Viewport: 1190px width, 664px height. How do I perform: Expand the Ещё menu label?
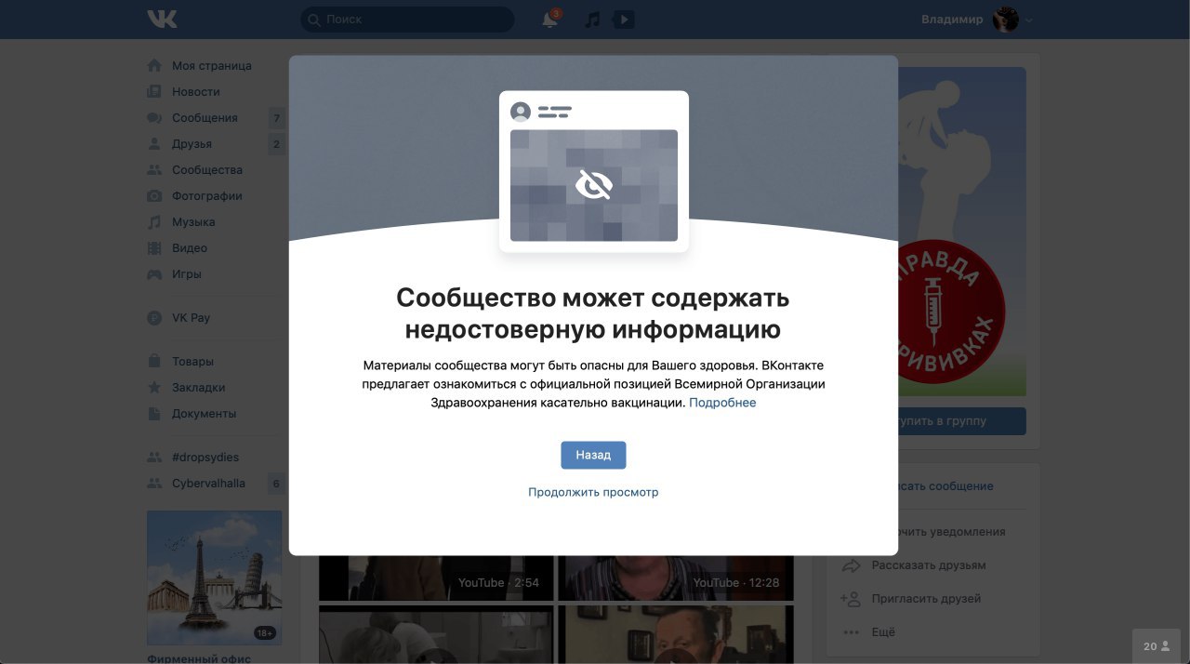click(883, 632)
